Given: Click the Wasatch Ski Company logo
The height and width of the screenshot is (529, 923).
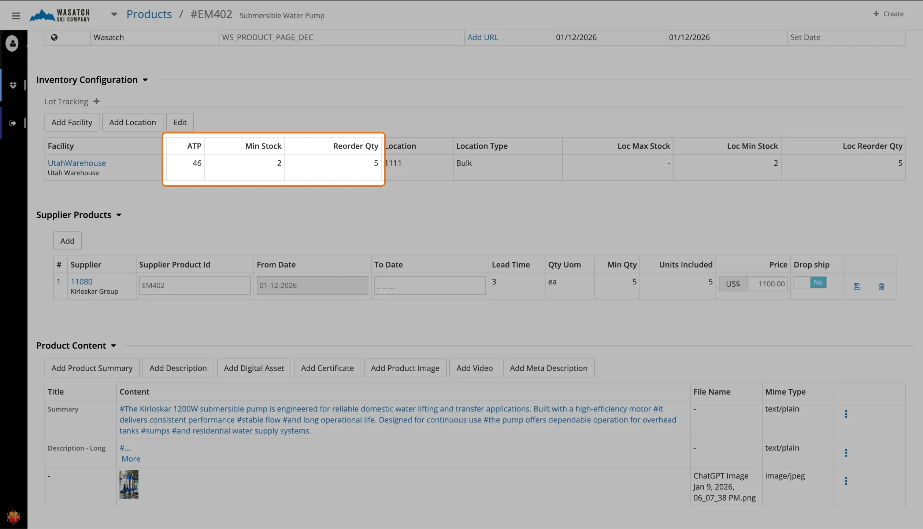Looking at the screenshot, I should [60, 15].
